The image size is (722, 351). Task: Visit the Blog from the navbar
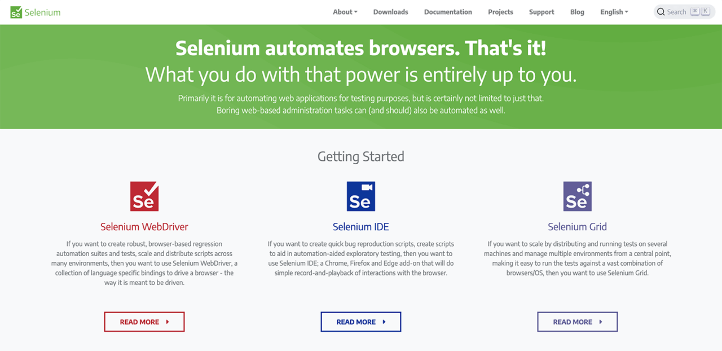(577, 12)
